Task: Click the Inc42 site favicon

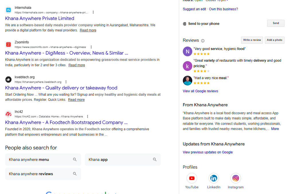Action: tap(8, 114)
